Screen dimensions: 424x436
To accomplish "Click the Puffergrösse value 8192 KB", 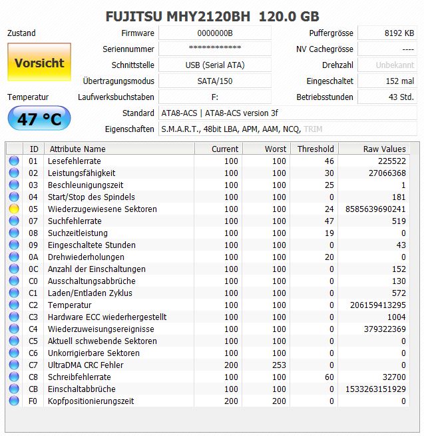I will (x=387, y=33).
